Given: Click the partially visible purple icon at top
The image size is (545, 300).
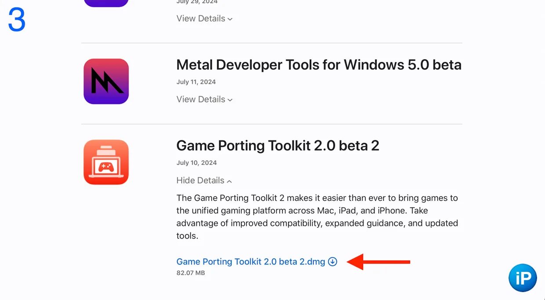Looking at the screenshot, I should pos(106,3).
